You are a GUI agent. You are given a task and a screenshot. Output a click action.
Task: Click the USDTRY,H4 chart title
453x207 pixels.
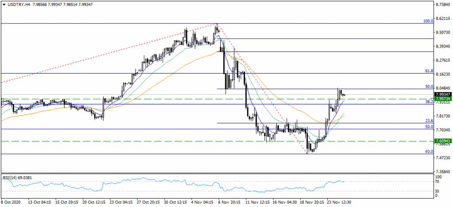click(x=19, y=4)
